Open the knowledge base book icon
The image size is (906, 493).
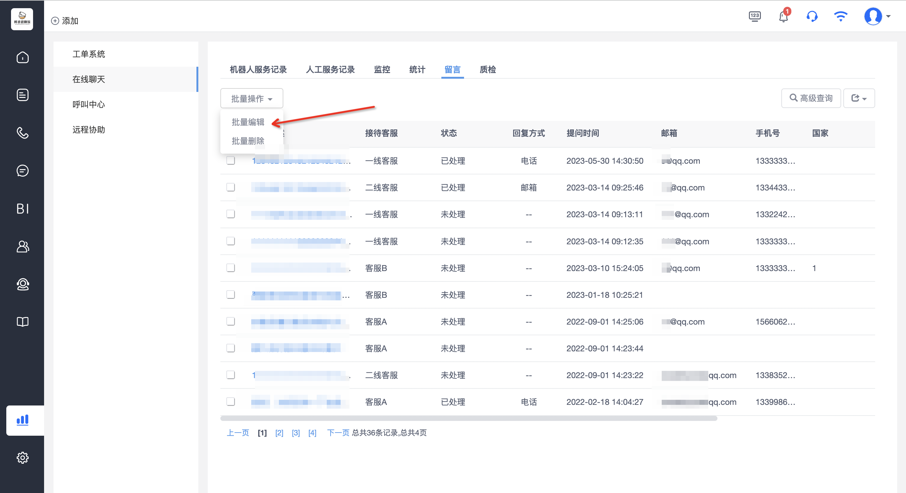coord(23,322)
